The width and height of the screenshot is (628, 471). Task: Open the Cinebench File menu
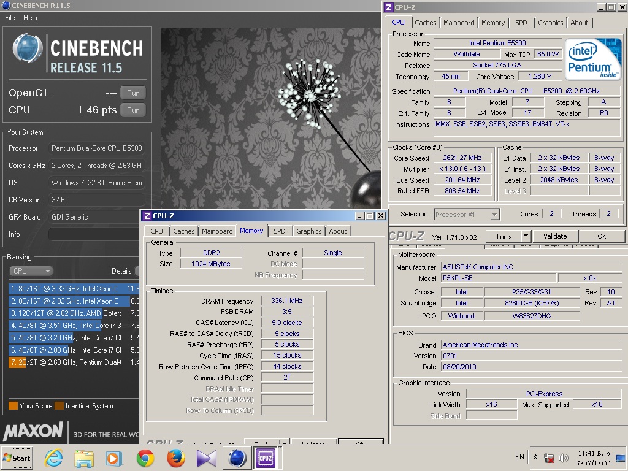[10, 18]
